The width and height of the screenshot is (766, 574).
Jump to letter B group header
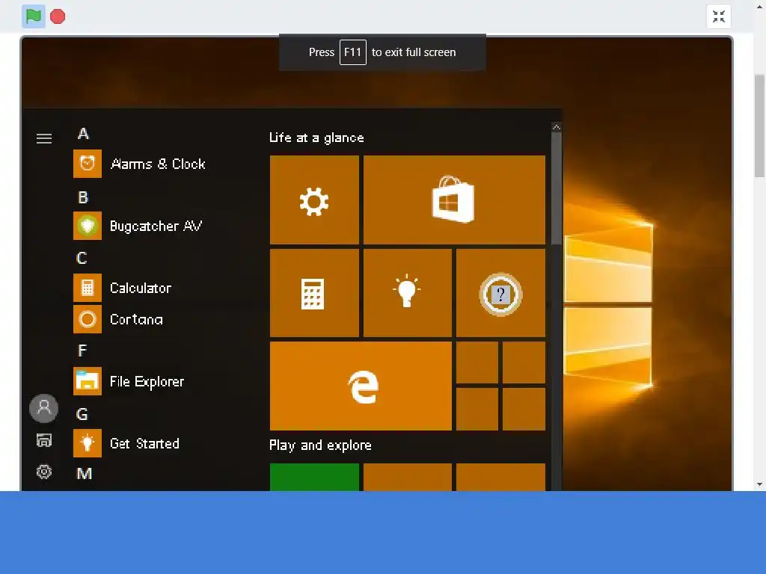(83, 197)
